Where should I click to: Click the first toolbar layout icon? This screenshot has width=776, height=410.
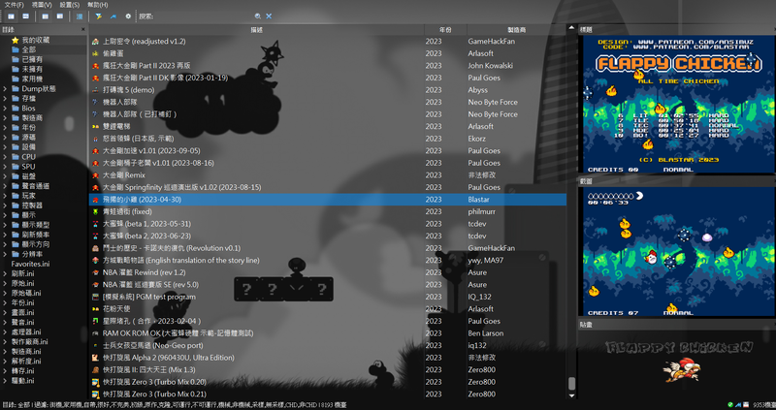point(11,16)
